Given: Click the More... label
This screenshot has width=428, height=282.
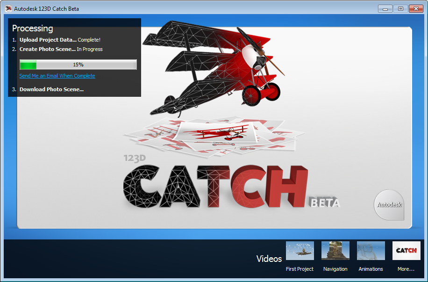Looking at the screenshot, I should coord(406,269).
